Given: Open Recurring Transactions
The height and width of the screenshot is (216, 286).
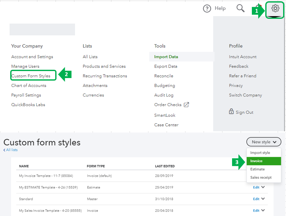Looking at the screenshot, I should point(105,76).
